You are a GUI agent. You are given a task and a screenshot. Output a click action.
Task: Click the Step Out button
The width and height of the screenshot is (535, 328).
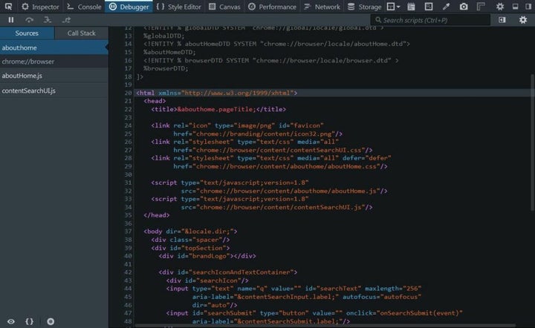(x=68, y=20)
